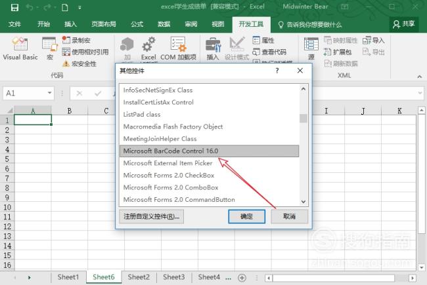Click 刷新数据 refresh data
Image resolution: width=427 pixels, height=285 pixels.
[341, 64]
